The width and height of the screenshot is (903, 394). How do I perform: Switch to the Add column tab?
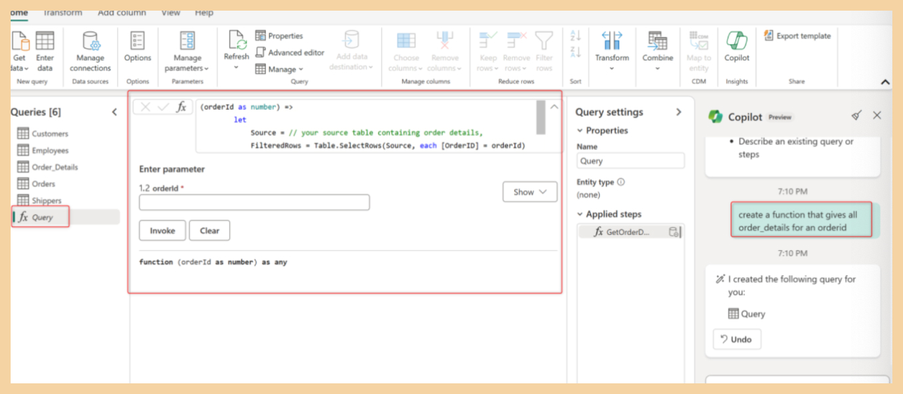pos(122,13)
